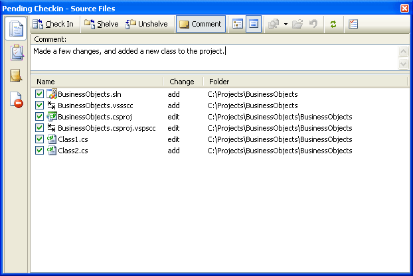Uncheck the Class1.cs checkbox
Viewport: 413px width, 276px height.
point(39,139)
